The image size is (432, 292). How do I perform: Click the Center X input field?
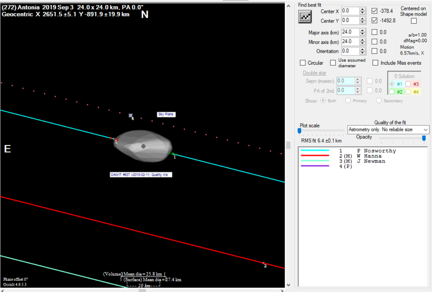[x=350, y=11]
